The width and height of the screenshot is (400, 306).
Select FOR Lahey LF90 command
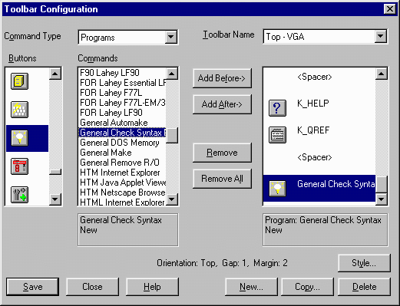point(122,113)
